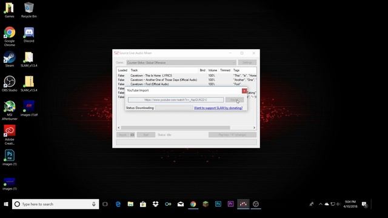Click the main window Import button
Viewport: 388px width, 218px height.
tap(123, 134)
